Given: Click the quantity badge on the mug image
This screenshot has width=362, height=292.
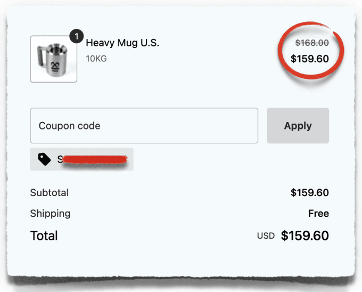Looking at the screenshot, I should [x=76, y=37].
